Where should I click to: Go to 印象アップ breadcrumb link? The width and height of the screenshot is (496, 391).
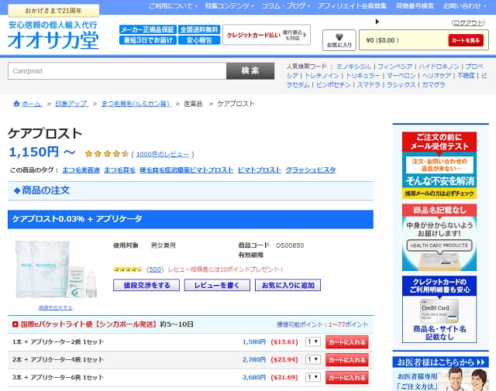coord(71,104)
